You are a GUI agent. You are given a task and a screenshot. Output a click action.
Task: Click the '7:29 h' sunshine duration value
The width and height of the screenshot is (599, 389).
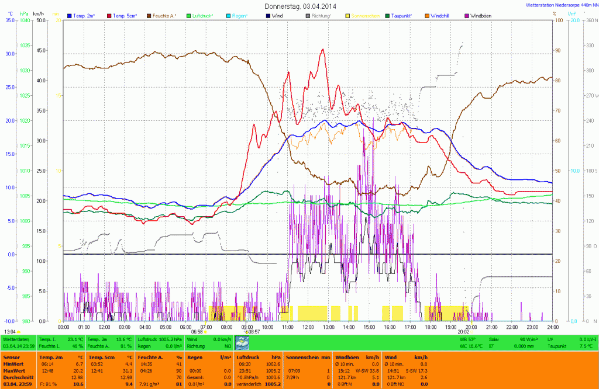pos(294,377)
